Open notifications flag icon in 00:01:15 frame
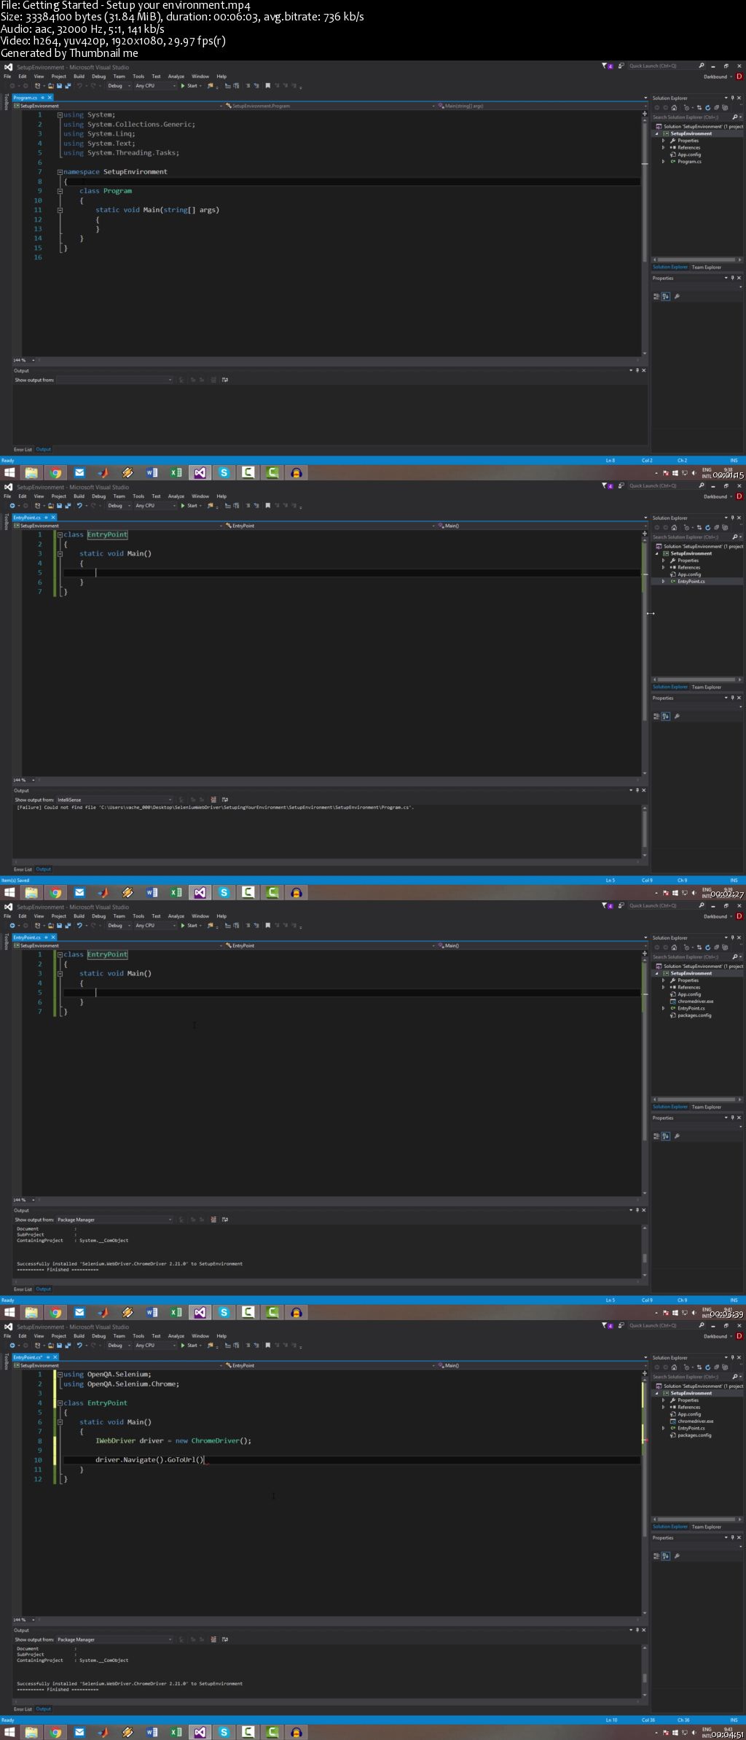 click(606, 66)
